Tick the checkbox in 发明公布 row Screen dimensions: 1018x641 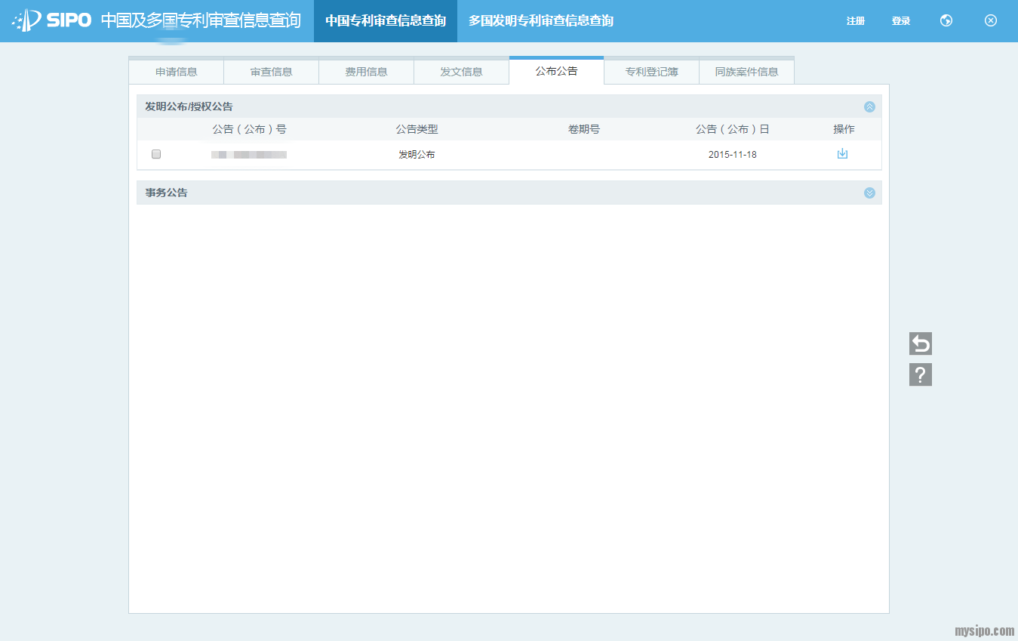pyautogui.click(x=156, y=154)
